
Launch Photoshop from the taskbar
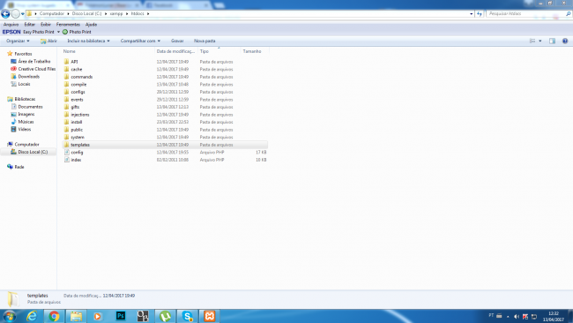click(121, 316)
